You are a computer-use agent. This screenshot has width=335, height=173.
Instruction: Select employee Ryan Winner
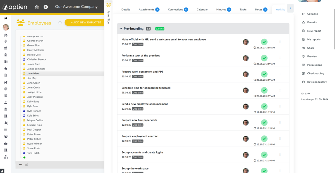34,144
